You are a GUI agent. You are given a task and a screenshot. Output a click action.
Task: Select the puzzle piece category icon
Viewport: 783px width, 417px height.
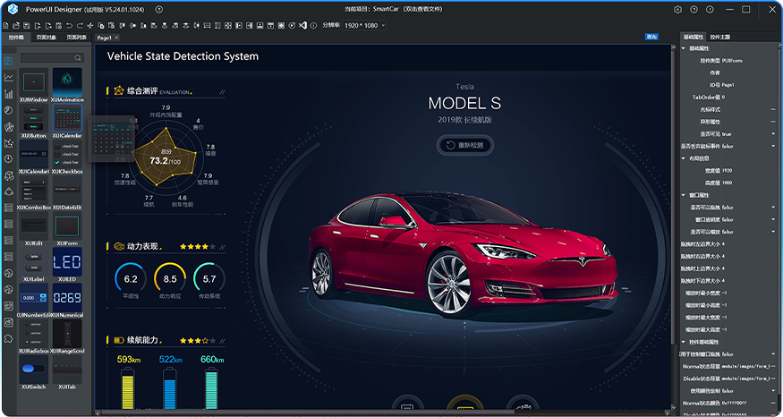pos(8,338)
